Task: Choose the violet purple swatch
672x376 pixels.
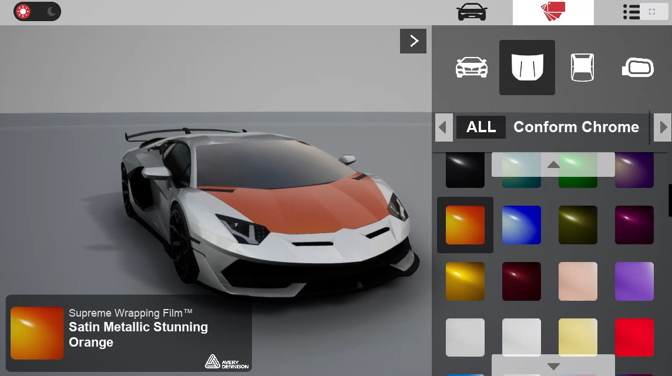Action: 634,281
